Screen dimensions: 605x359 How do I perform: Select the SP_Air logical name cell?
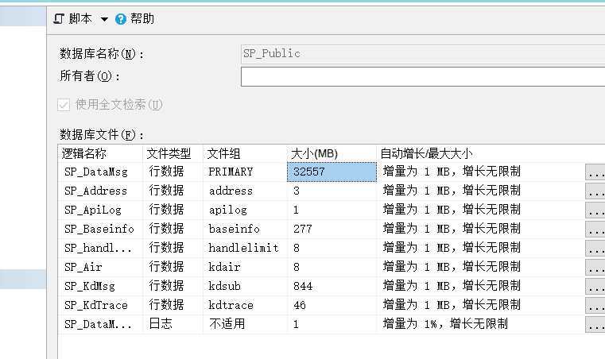[x=100, y=267]
